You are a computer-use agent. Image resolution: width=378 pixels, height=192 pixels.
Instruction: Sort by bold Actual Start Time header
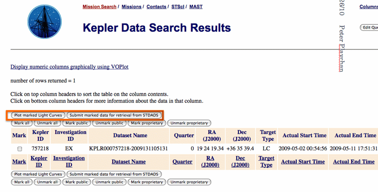pos(304,136)
